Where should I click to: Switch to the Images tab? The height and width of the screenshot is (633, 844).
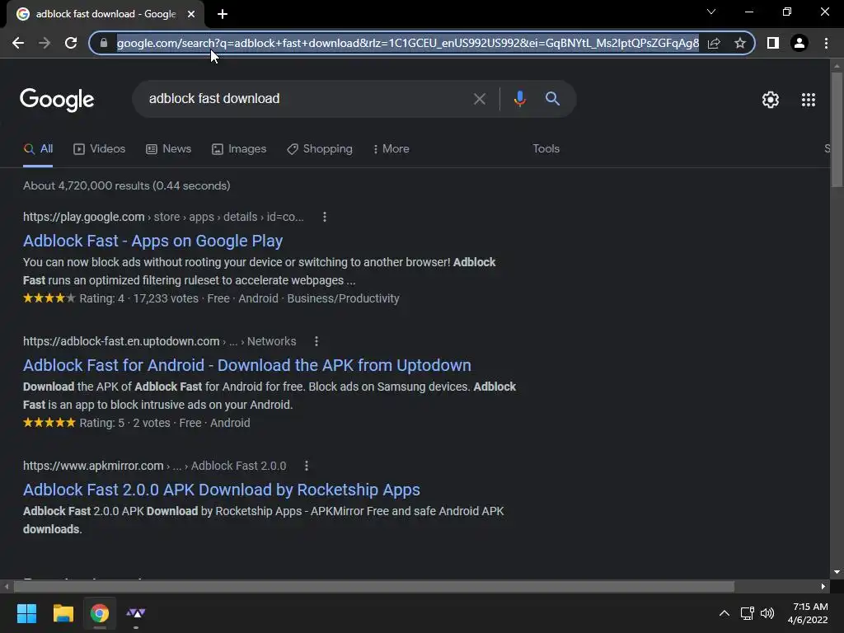tap(239, 149)
